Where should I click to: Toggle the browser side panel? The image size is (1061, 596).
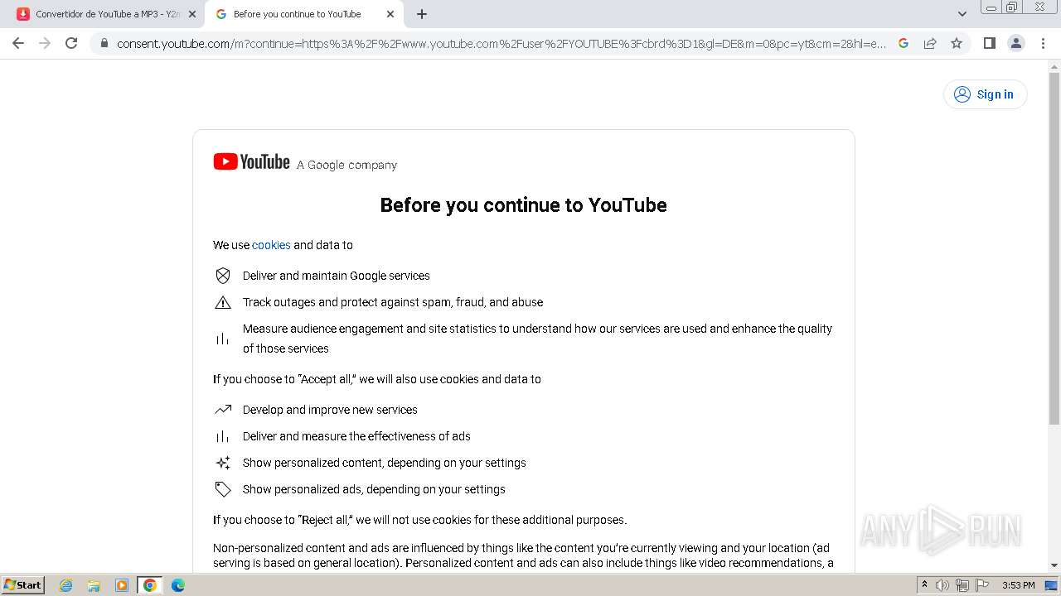pos(989,43)
